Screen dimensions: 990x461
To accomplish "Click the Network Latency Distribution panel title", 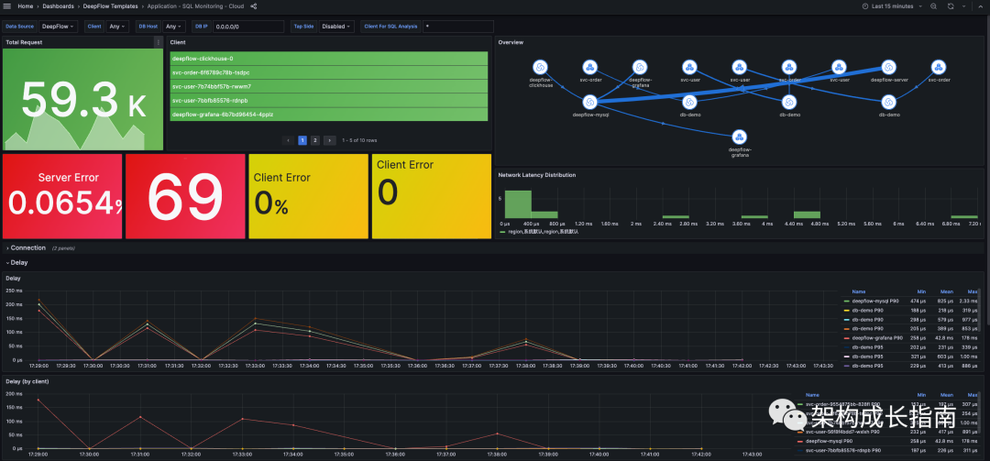I will pyautogui.click(x=536, y=175).
